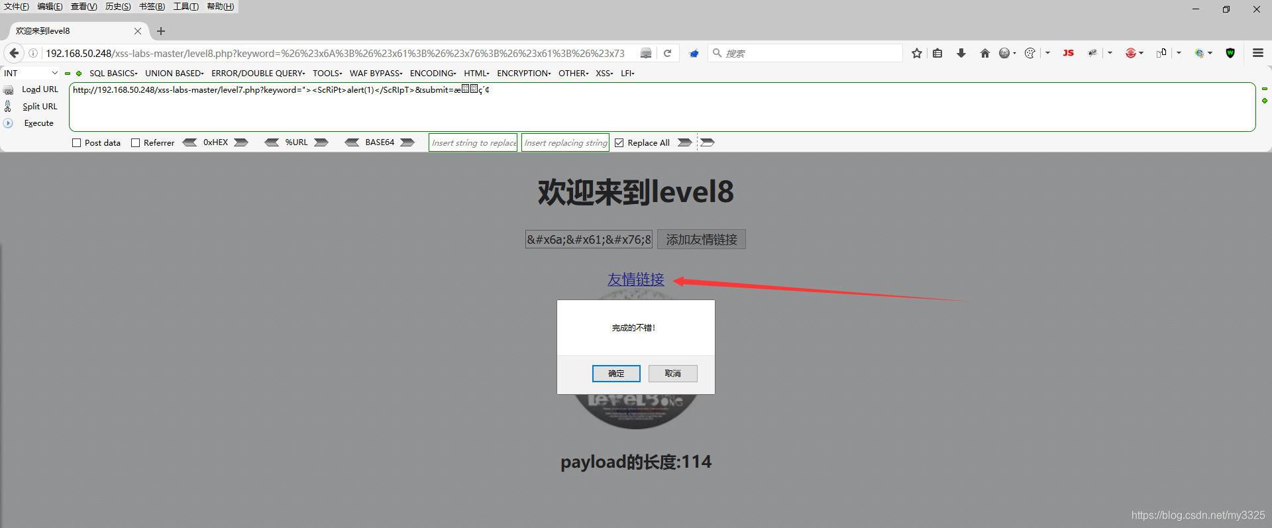This screenshot has height=528, width=1272.
Task: Dismiss the dialog with 取消
Action: (x=673, y=374)
